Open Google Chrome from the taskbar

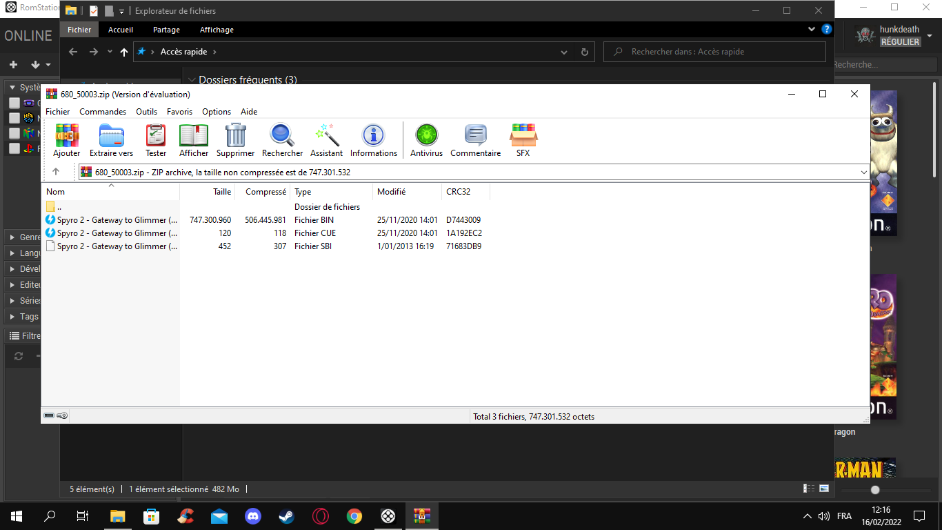click(354, 516)
